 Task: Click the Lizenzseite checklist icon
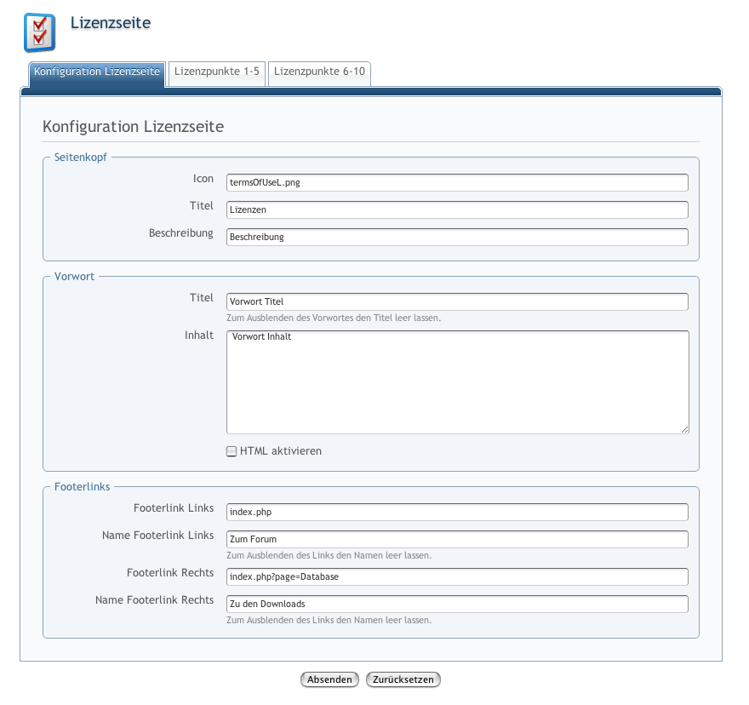tap(39, 32)
